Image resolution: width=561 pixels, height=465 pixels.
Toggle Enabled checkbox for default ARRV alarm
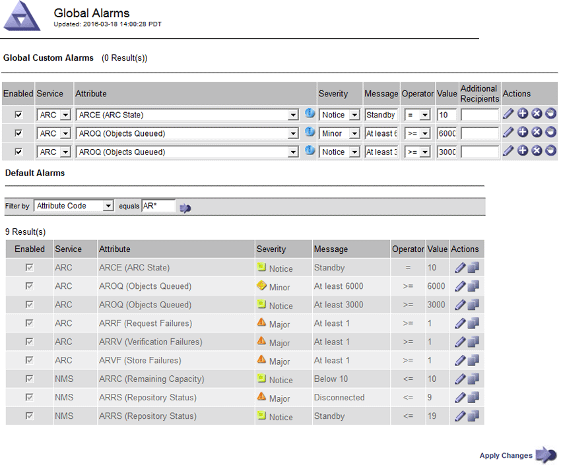(x=30, y=342)
